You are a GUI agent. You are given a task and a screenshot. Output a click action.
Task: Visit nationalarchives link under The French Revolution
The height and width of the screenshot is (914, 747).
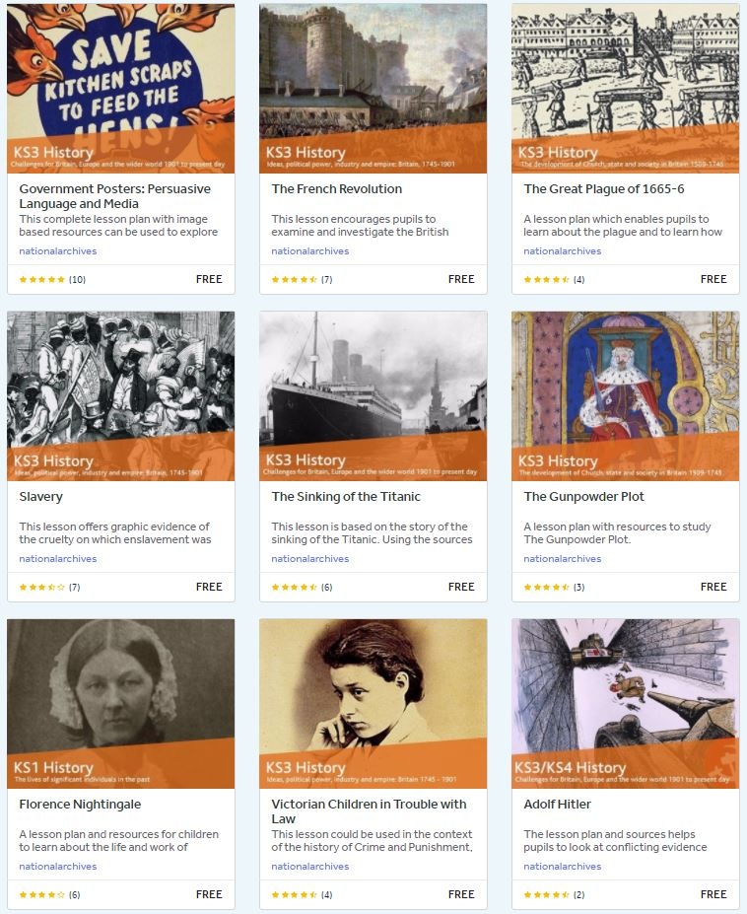pyautogui.click(x=310, y=251)
